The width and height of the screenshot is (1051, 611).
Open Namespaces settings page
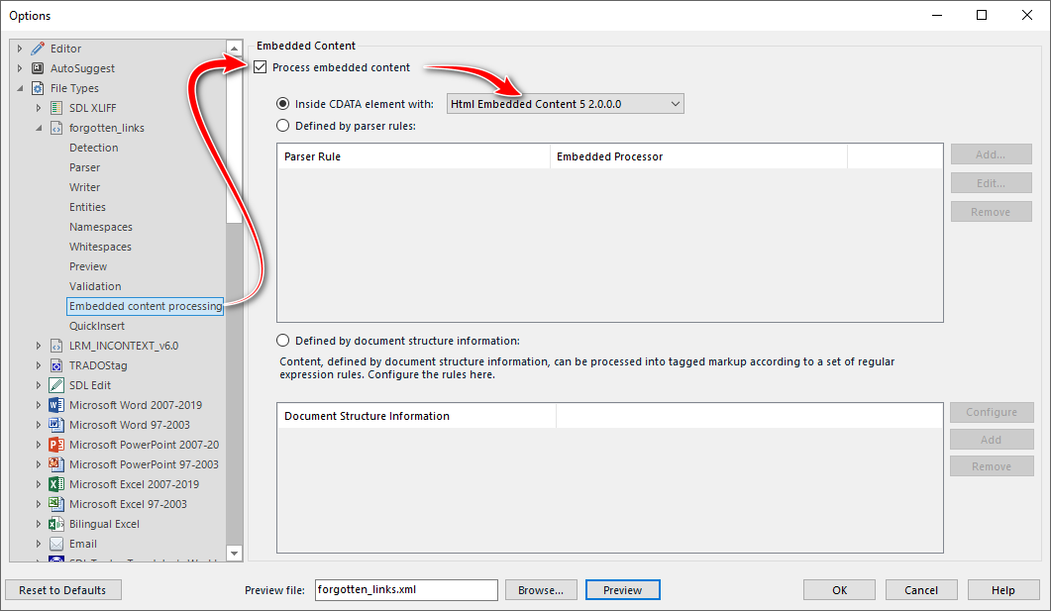pyautogui.click(x=100, y=227)
